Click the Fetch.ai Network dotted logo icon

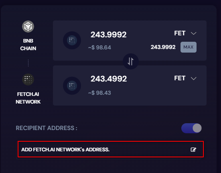tap(28, 79)
